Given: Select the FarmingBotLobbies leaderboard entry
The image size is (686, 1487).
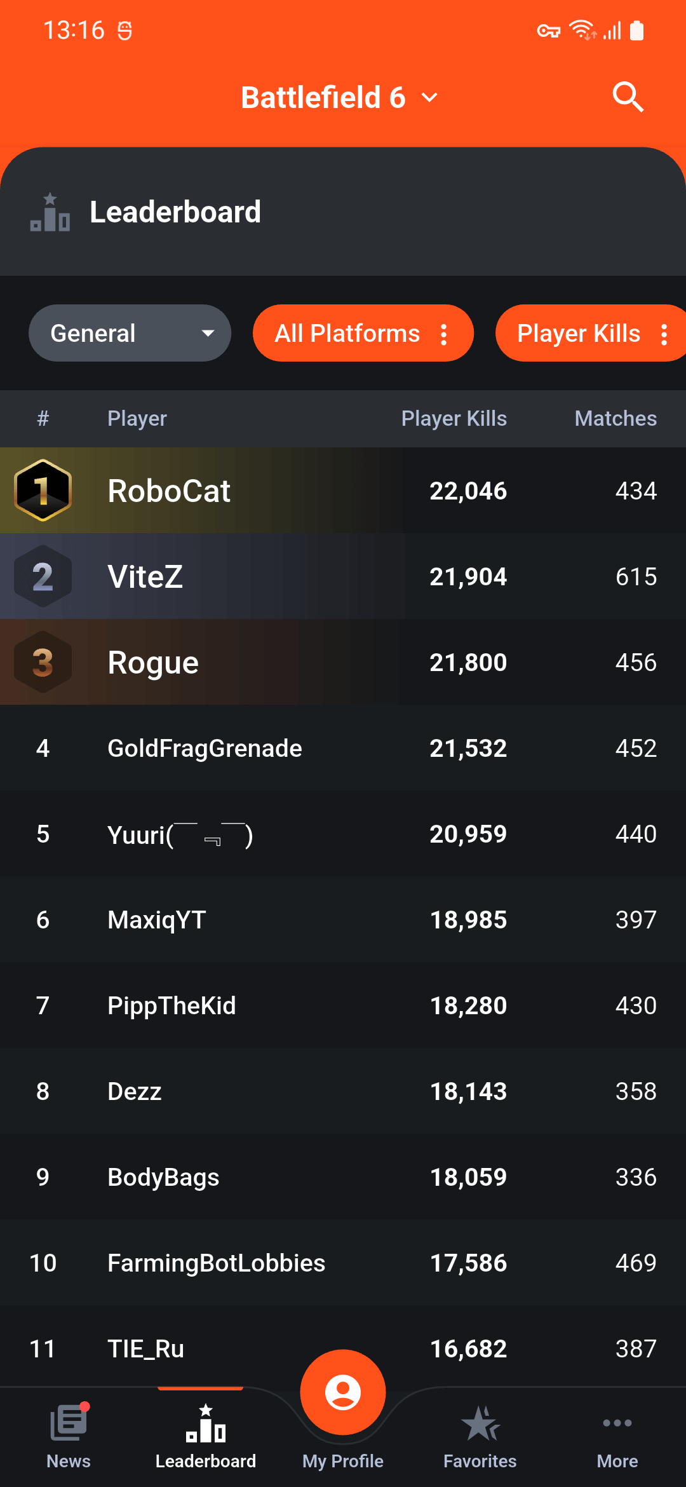Looking at the screenshot, I should [343, 1263].
